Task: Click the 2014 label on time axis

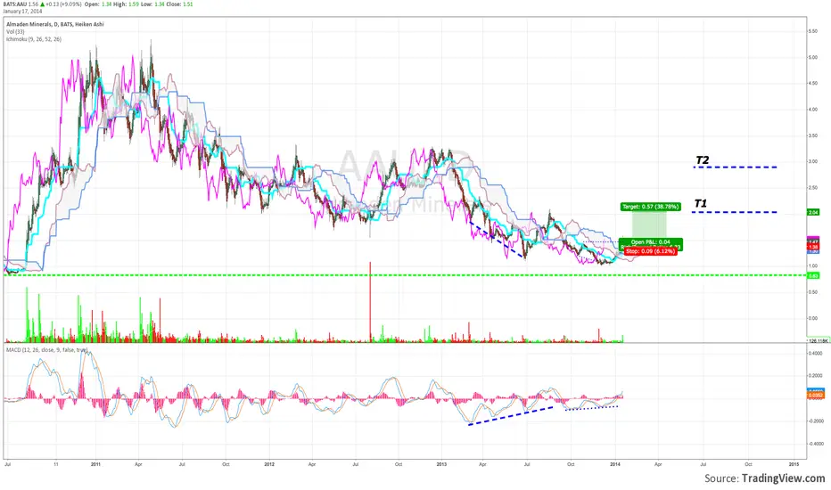Action: [x=614, y=464]
